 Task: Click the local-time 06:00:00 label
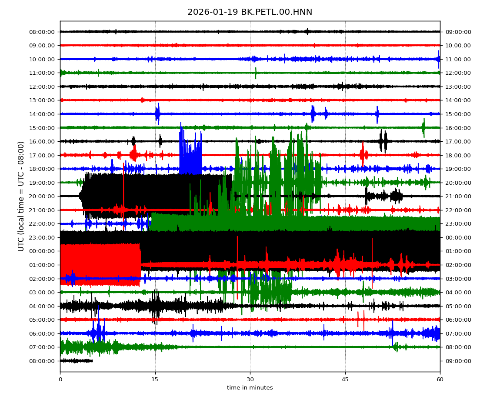click(458, 320)
